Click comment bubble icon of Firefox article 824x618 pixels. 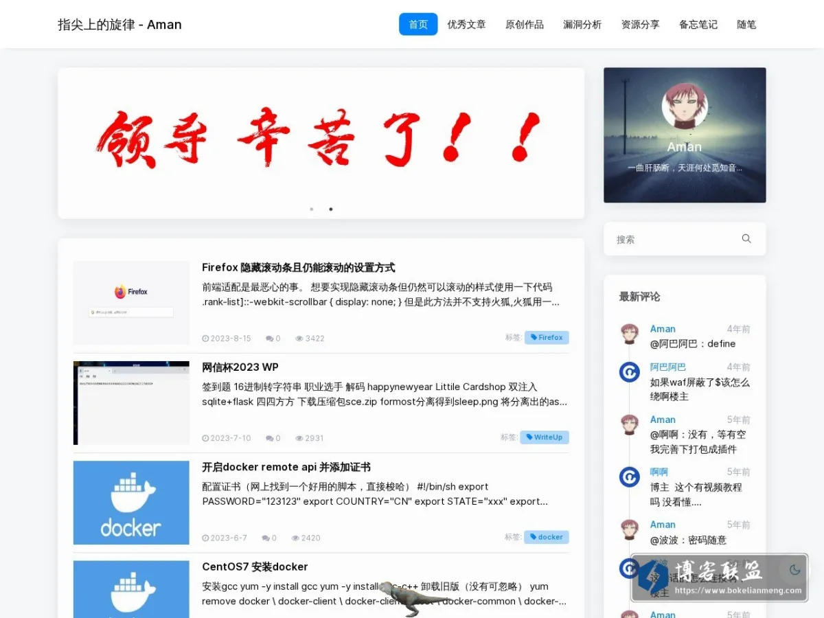269,339
